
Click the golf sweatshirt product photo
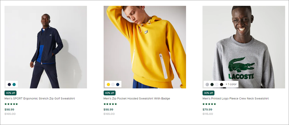46,47
